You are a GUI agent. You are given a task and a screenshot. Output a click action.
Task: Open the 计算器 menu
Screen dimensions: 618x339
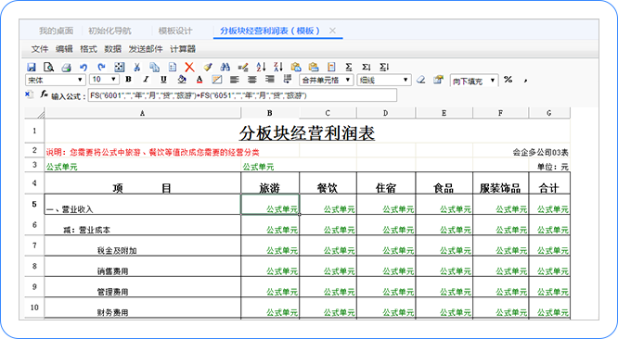[x=183, y=49]
